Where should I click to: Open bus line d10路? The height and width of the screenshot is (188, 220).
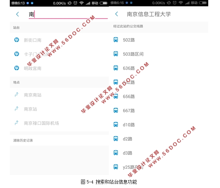click(x=129, y=125)
